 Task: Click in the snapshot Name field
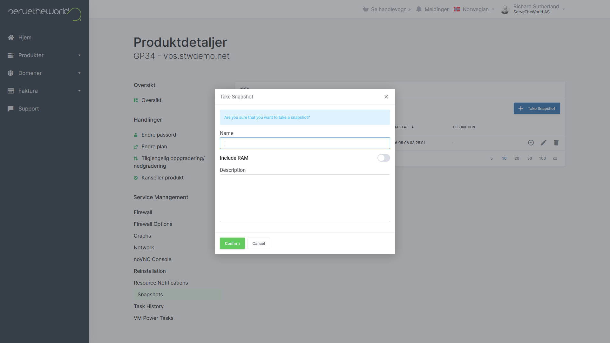(x=305, y=143)
